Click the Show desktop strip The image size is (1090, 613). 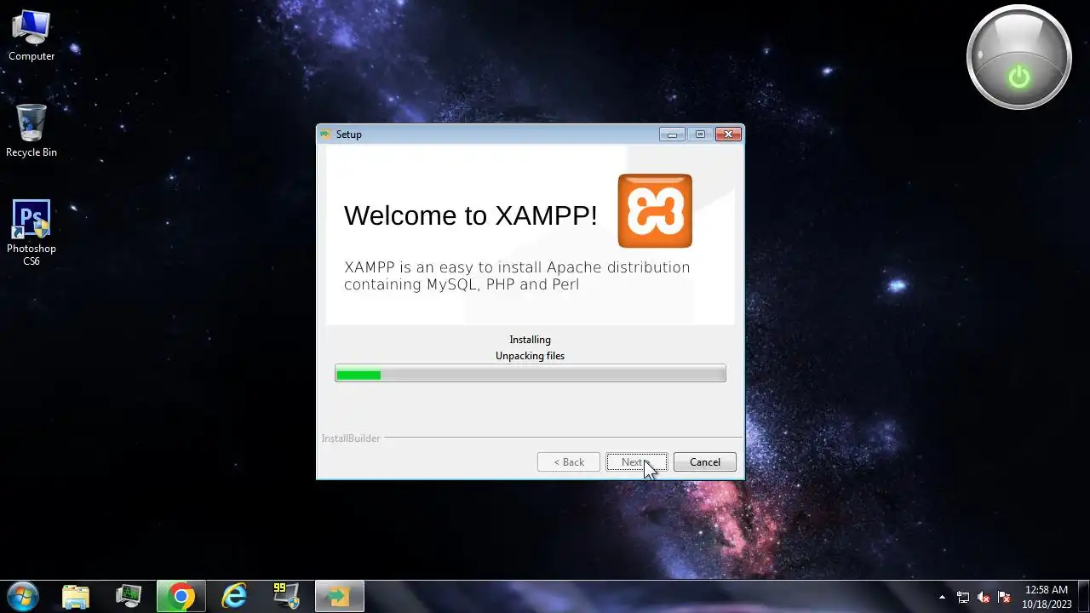1083,597
